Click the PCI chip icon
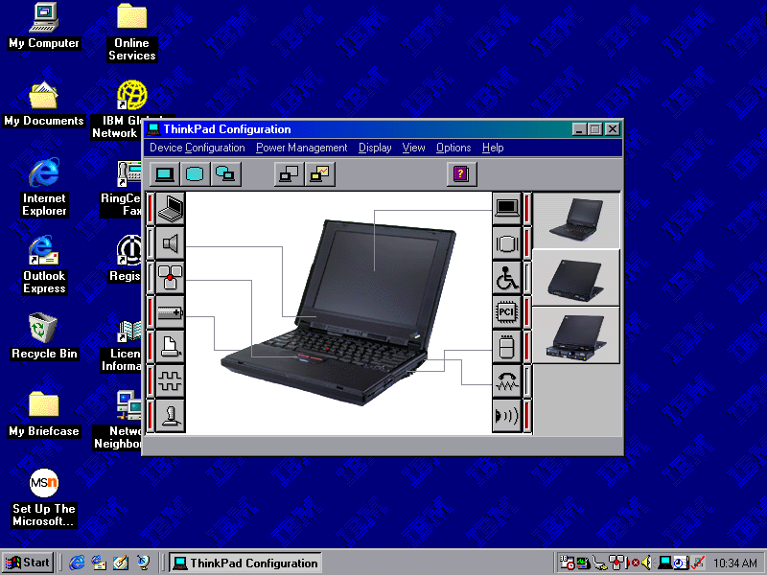This screenshot has height=575, width=767. pos(506,312)
